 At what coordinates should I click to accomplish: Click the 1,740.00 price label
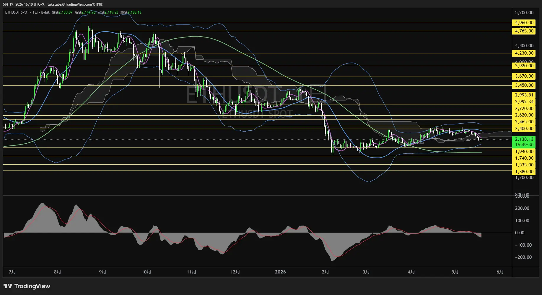[524, 158]
